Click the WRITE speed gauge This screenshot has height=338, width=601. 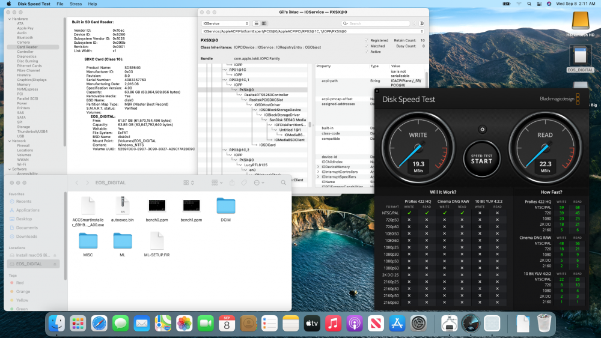pyautogui.click(x=418, y=148)
